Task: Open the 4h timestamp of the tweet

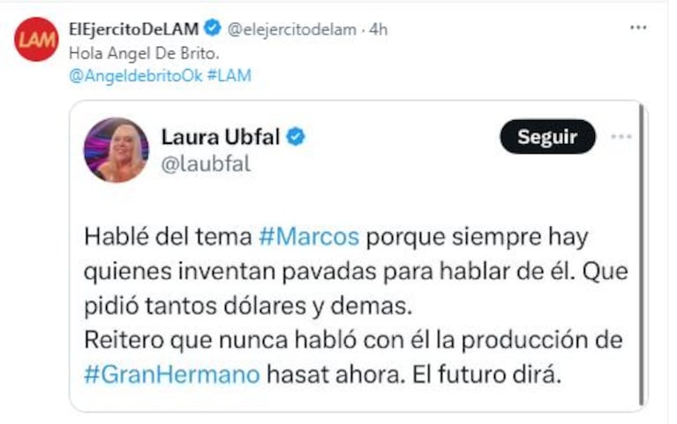Action: (x=379, y=29)
